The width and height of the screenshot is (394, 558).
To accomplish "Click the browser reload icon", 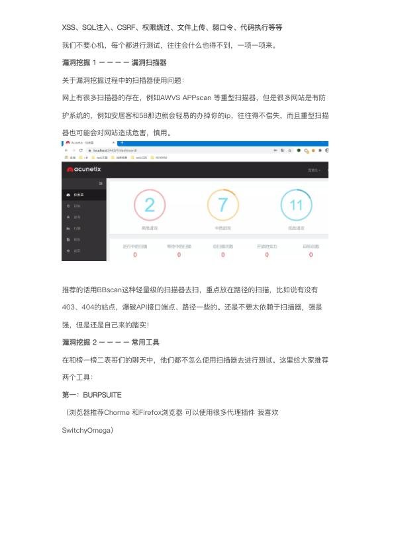I will (81, 150).
